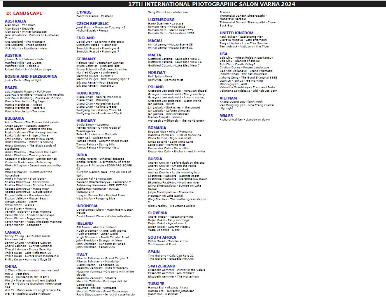
Task: Click 'Diana Chan - Horseshoe Band' entry
Action: [x=98, y=103]
